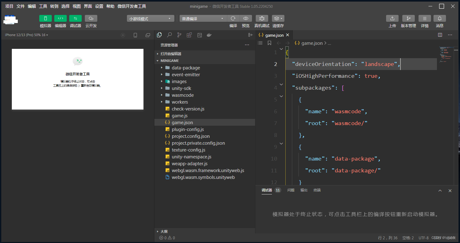460x243 pixels.
Task: Toggle the 编辑器 (editor) panel button
Action: (61, 18)
